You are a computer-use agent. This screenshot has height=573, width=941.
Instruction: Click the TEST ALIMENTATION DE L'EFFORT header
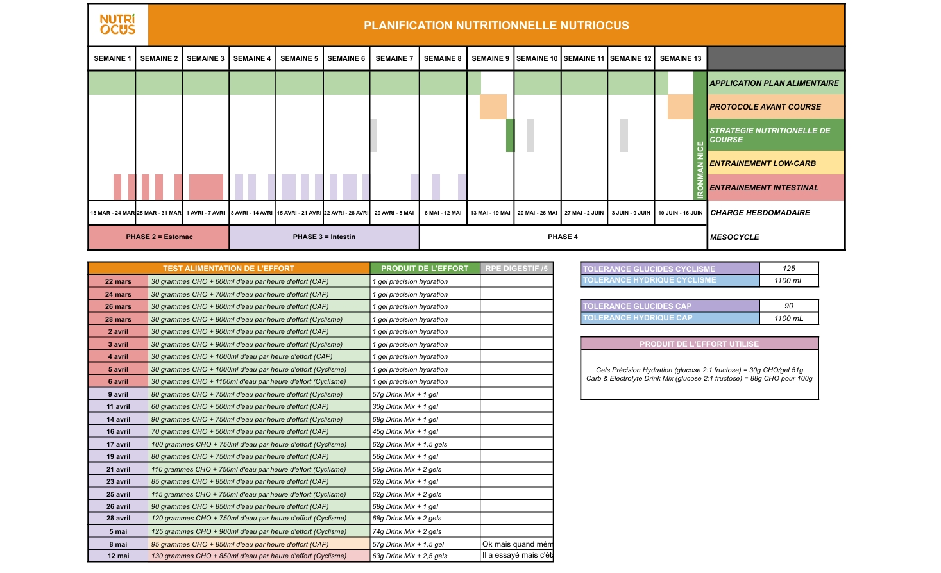[x=229, y=269]
